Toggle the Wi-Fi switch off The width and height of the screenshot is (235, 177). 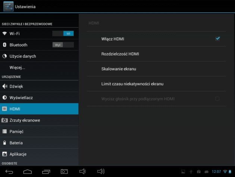tap(63, 33)
